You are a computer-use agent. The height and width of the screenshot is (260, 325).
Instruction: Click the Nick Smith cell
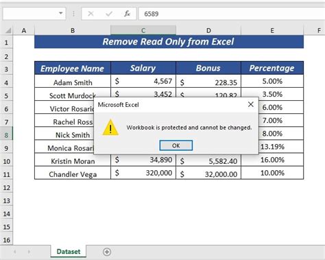(64, 134)
